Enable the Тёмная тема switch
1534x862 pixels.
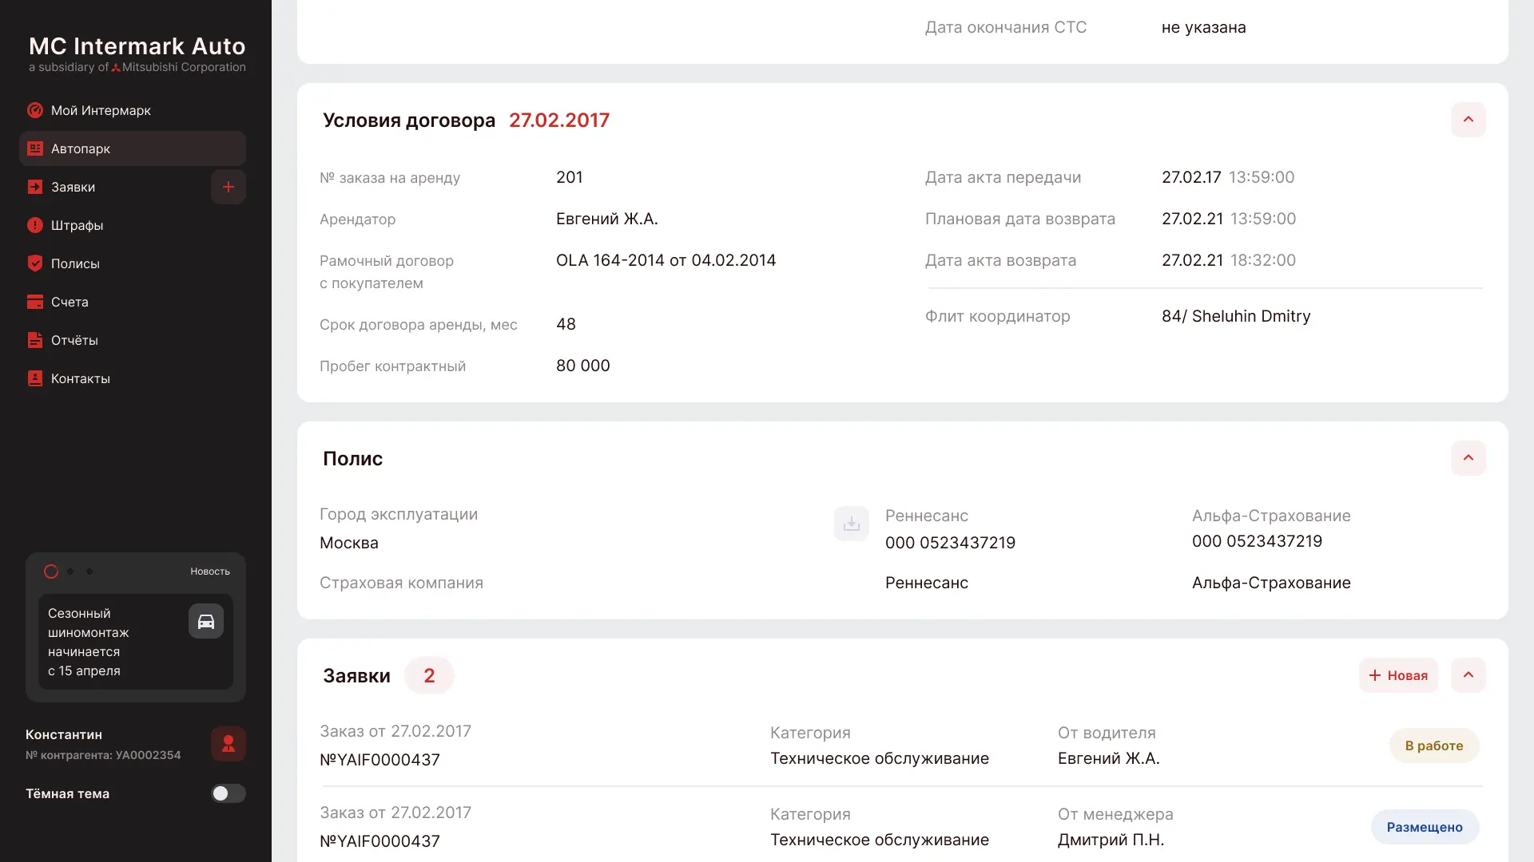point(229,793)
